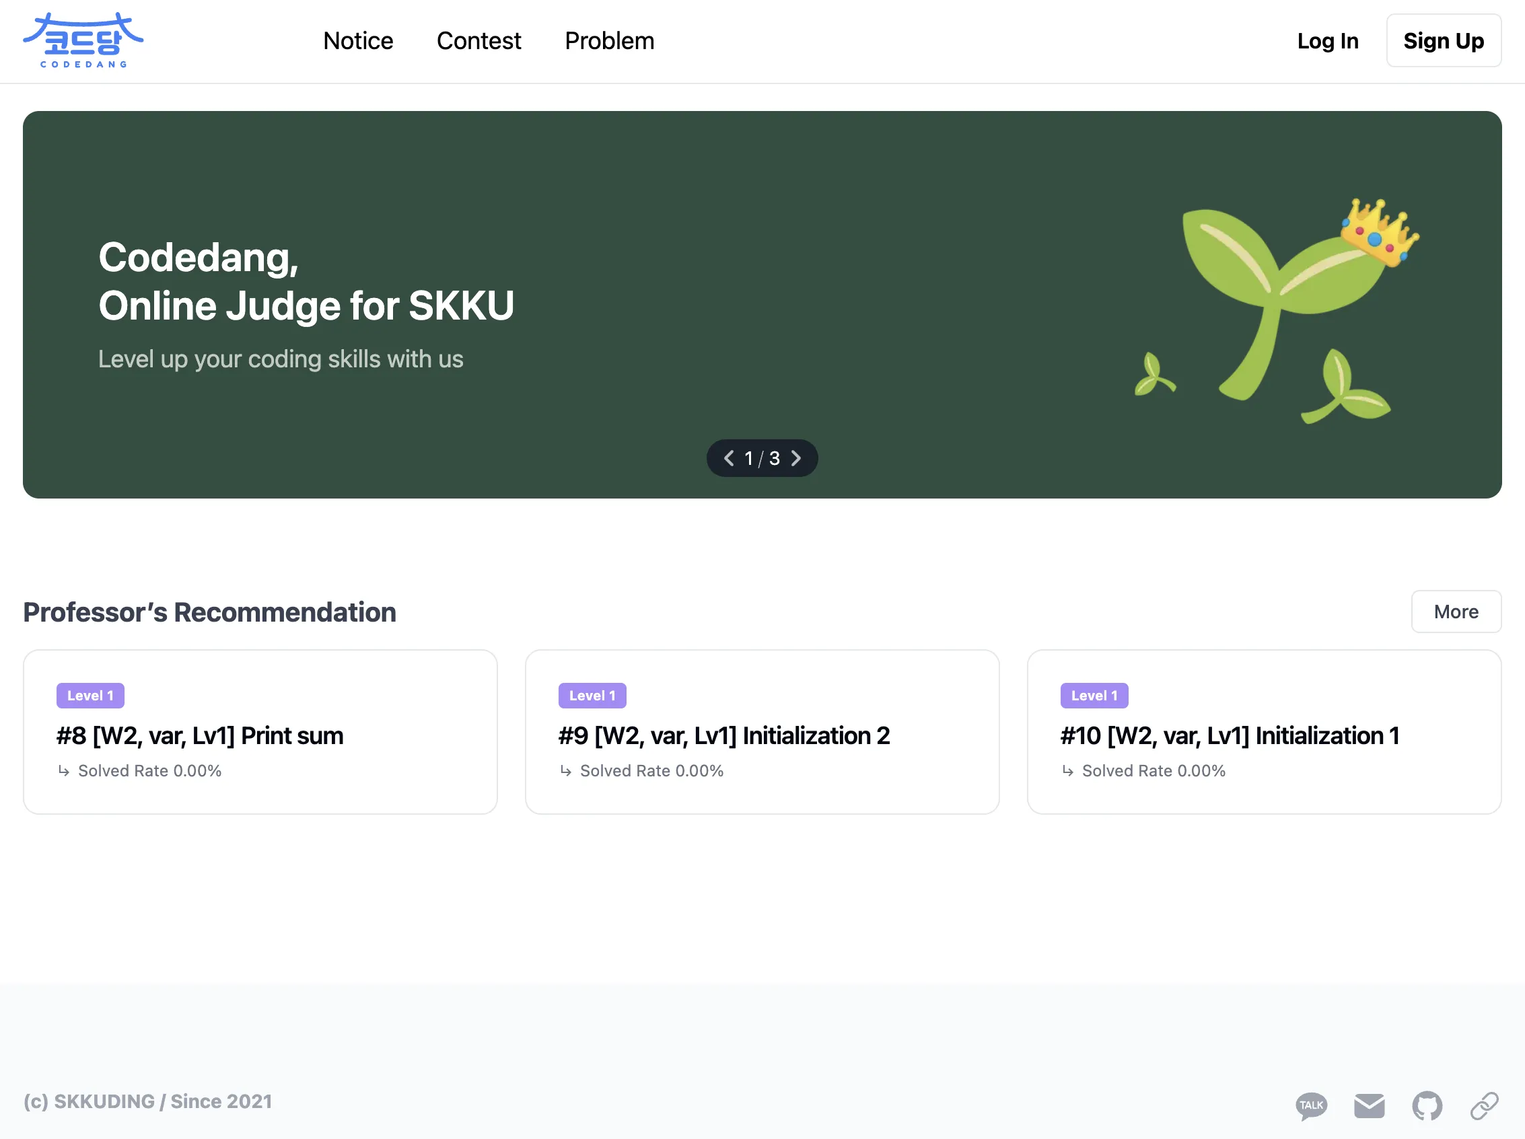Open problem #9 Initialization 2 card

click(762, 732)
